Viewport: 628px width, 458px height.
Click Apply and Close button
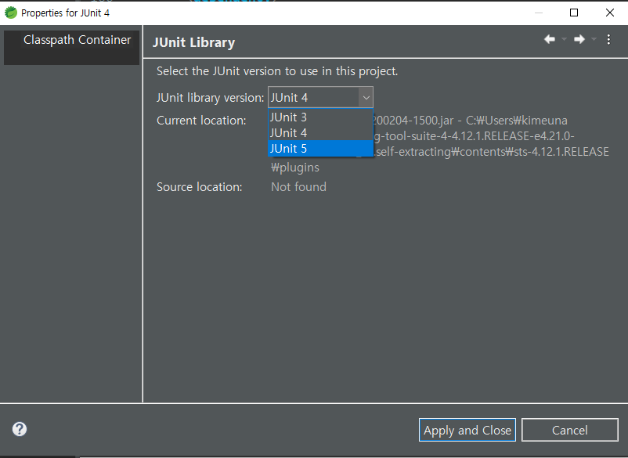[467, 430]
